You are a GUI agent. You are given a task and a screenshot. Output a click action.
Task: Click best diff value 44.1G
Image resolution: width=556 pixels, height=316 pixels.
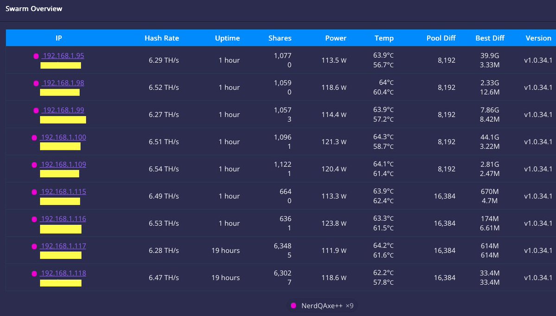click(x=490, y=137)
